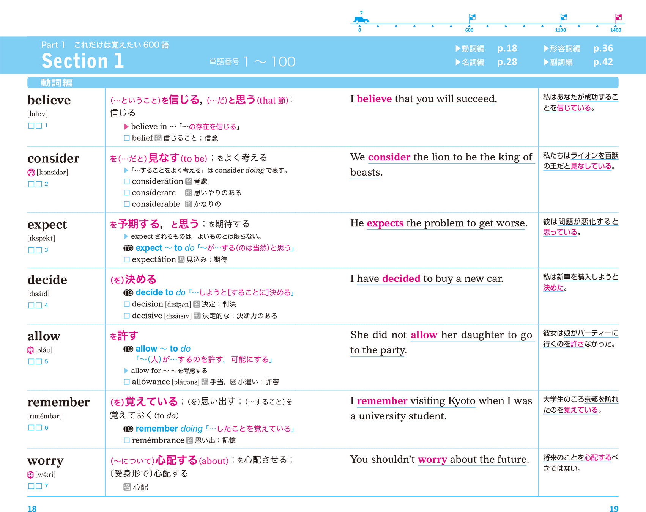Tick the checkbox before 'expectátion'
This screenshot has height=512, width=646.
(127, 259)
